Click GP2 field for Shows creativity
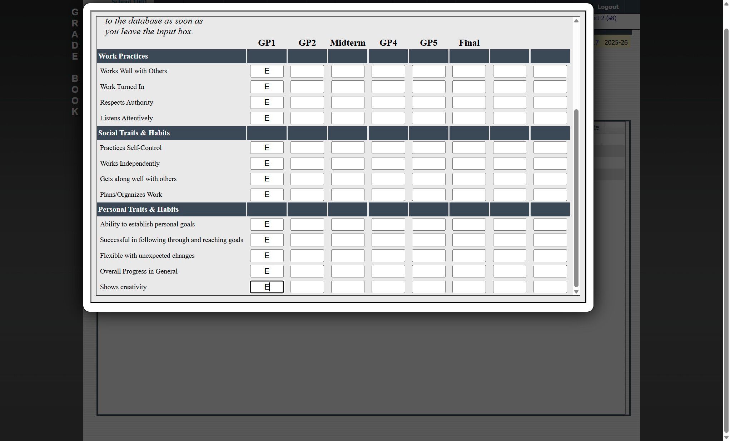730x441 pixels. click(307, 287)
